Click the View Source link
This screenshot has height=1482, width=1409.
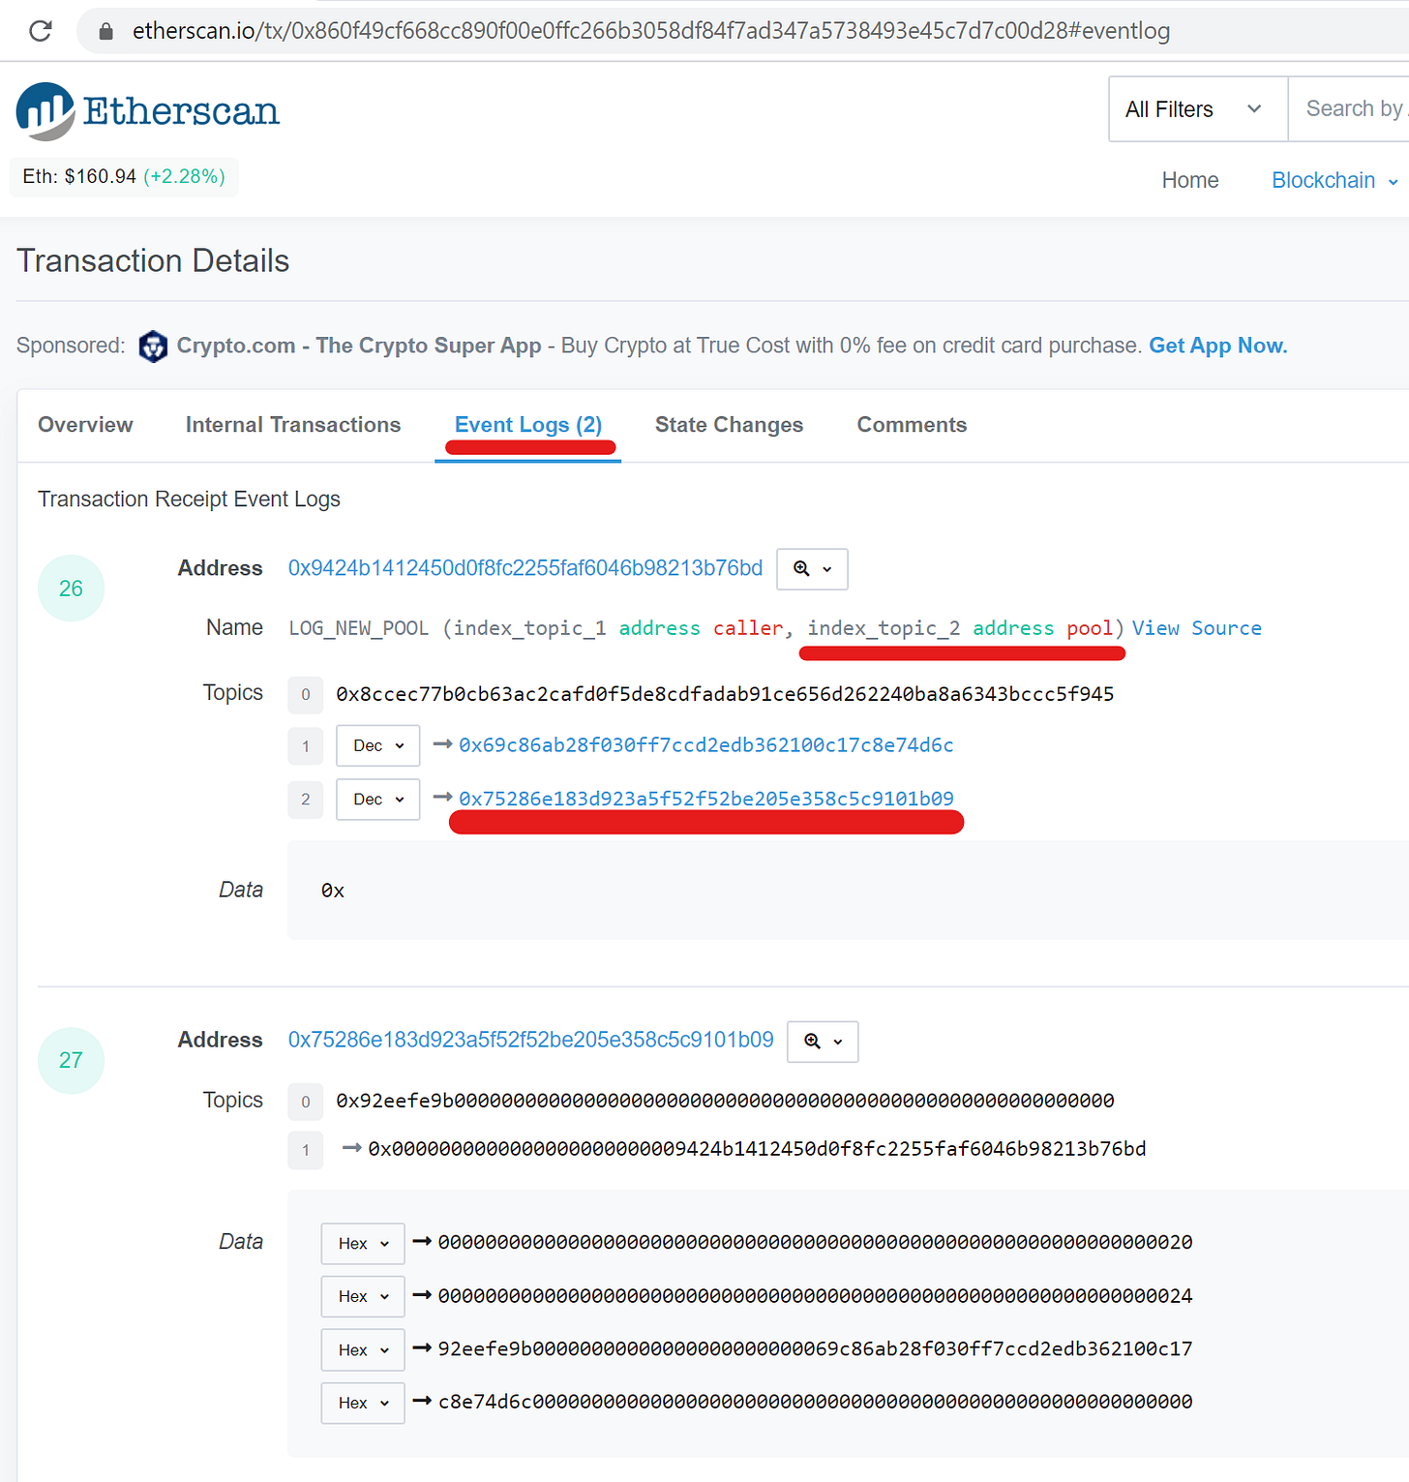tap(1197, 628)
